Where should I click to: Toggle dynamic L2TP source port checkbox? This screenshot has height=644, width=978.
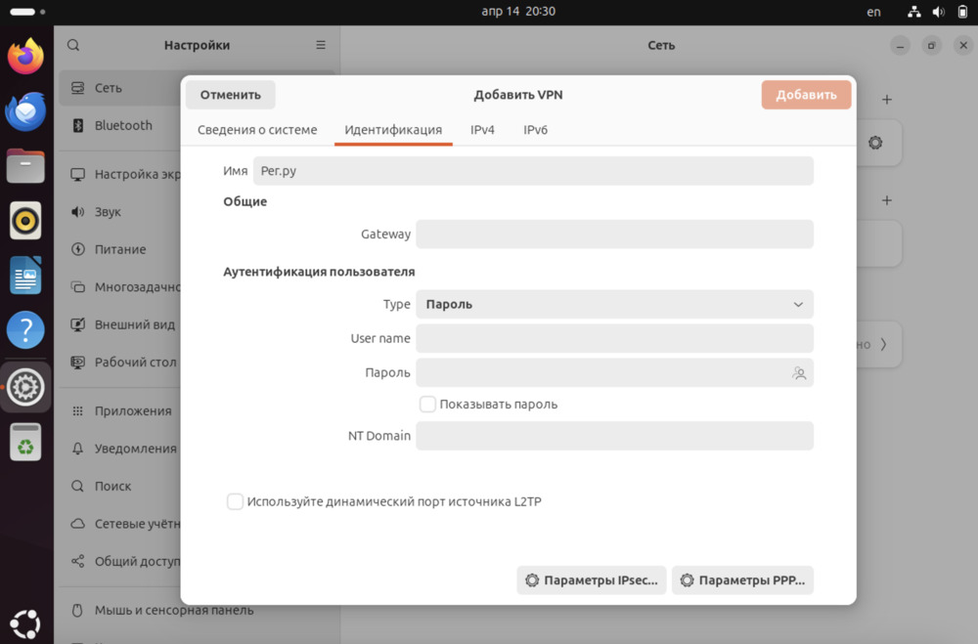[x=235, y=501]
